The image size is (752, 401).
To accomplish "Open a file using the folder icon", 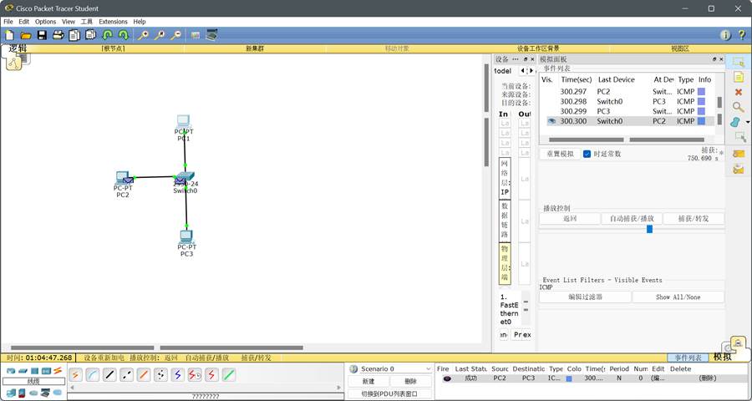I will pyautogui.click(x=26, y=35).
